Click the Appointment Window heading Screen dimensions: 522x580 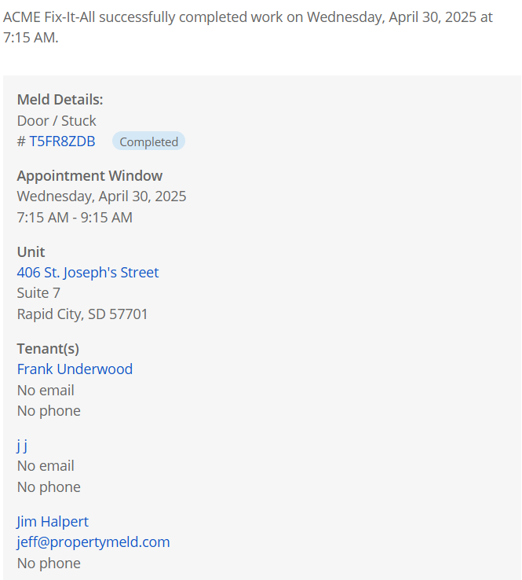tap(89, 176)
